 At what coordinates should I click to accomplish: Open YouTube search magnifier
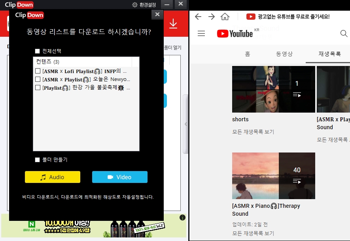[344, 34]
